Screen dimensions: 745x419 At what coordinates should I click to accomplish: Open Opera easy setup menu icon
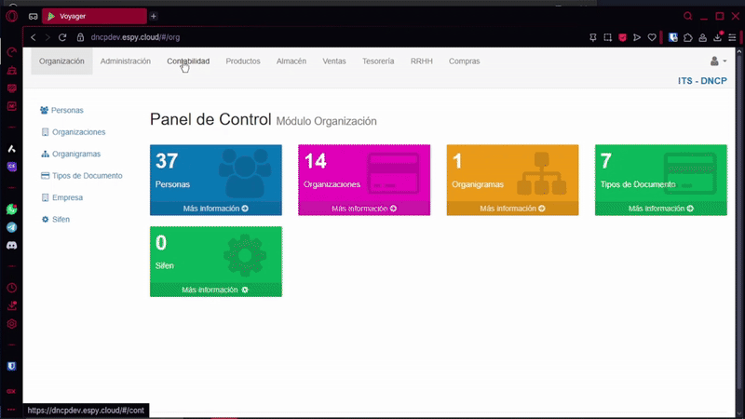[734, 37]
